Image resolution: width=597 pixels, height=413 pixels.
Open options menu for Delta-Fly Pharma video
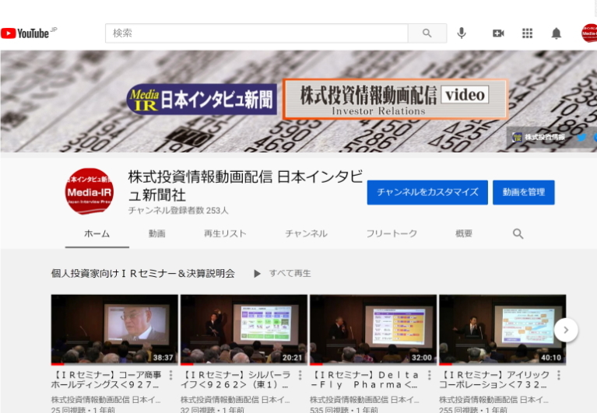pos(430,375)
